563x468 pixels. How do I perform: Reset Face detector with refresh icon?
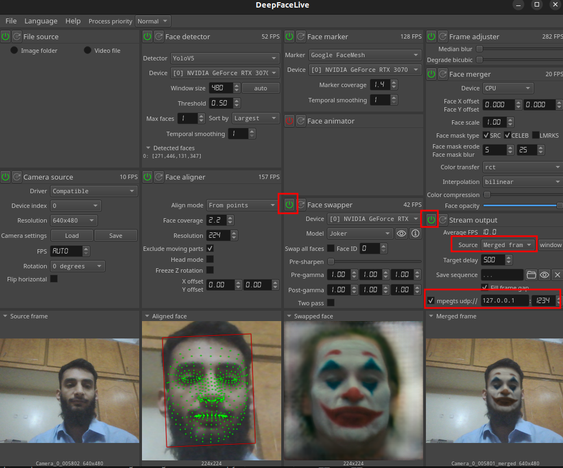pos(159,36)
